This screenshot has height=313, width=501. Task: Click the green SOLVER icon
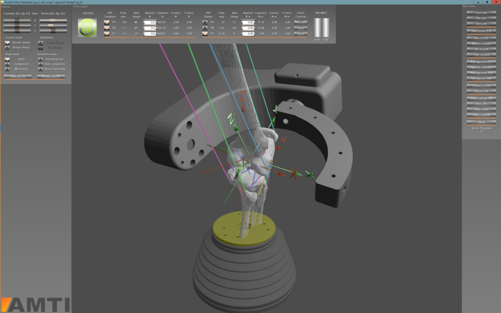pos(88,27)
